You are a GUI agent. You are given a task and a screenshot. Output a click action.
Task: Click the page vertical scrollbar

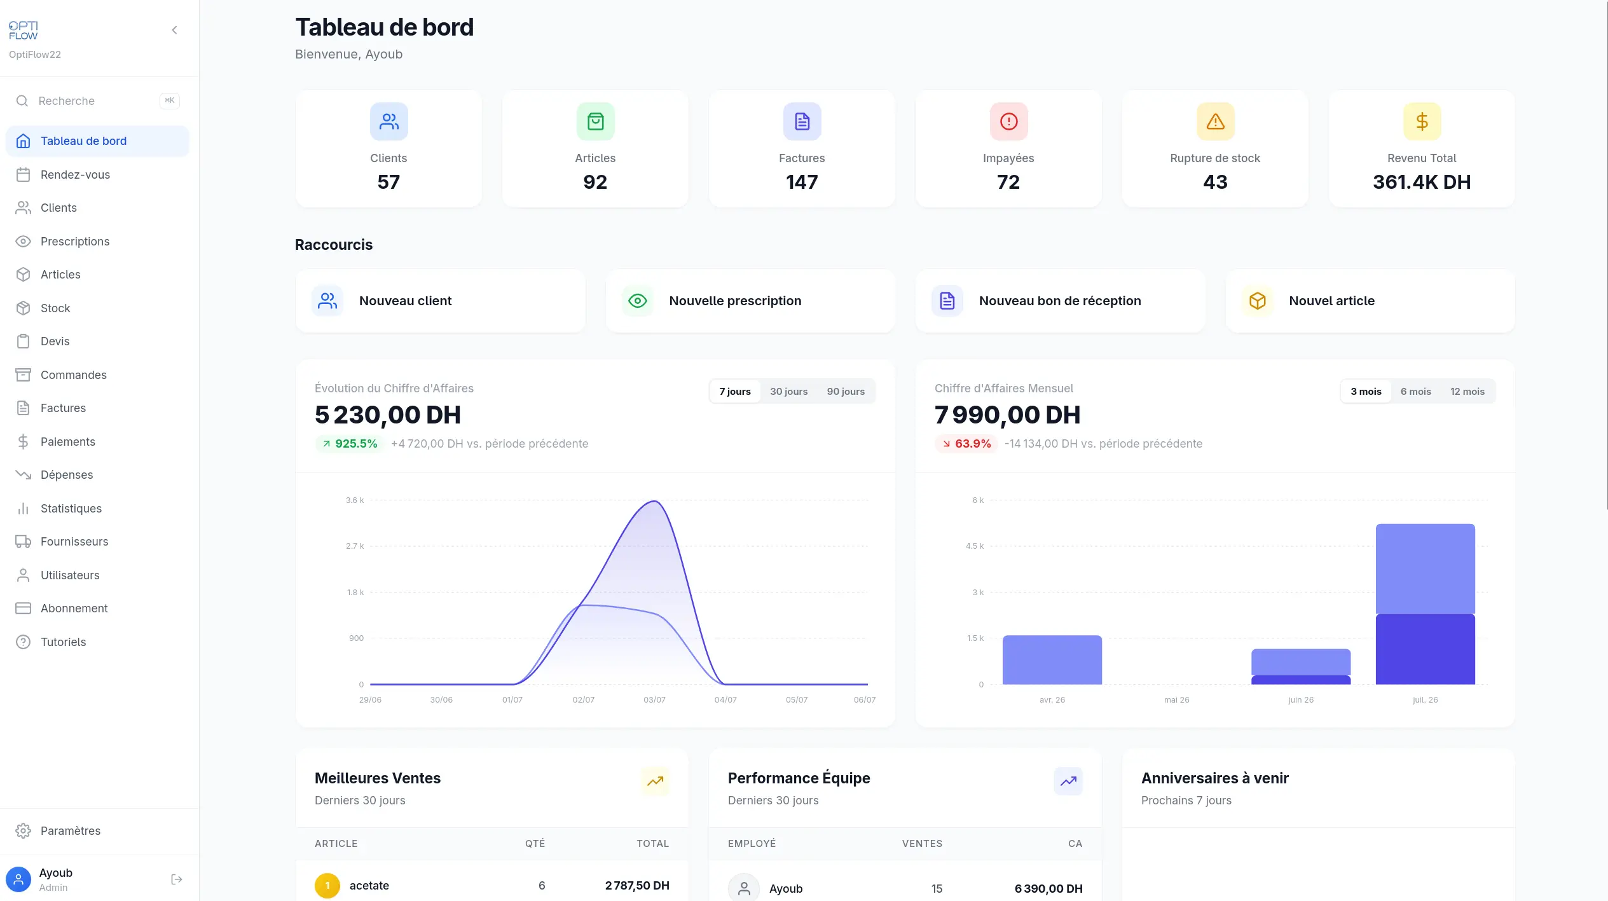tap(1605, 254)
